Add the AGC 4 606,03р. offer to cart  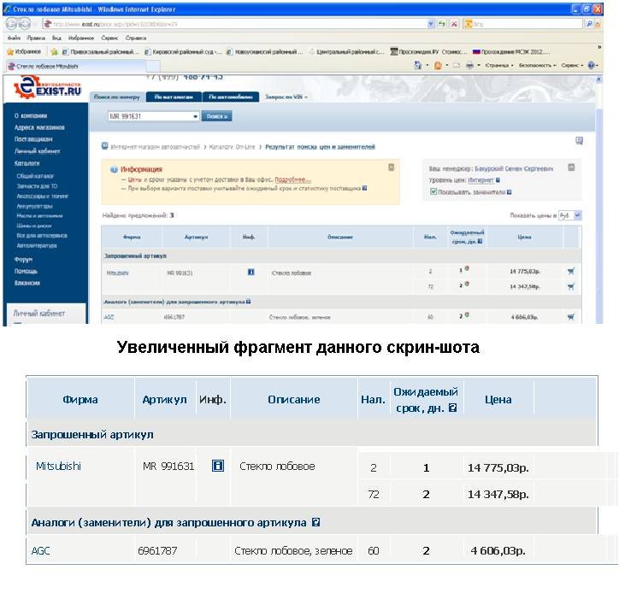coord(571,316)
